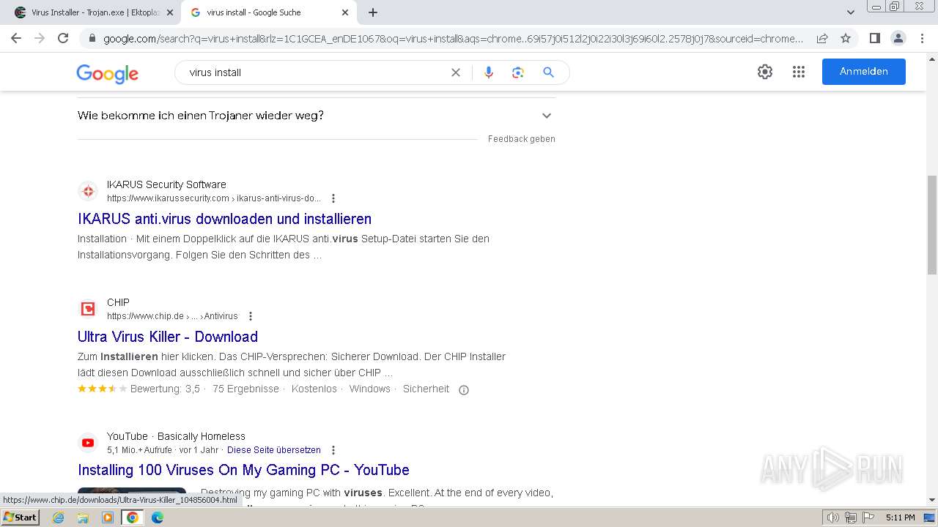Open the Chrome three-dot menu
Viewport: 938px width, 527px height.
[x=922, y=38]
